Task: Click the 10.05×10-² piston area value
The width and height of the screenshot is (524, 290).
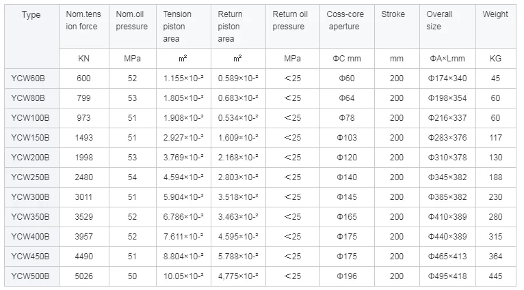Action: tap(183, 276)
